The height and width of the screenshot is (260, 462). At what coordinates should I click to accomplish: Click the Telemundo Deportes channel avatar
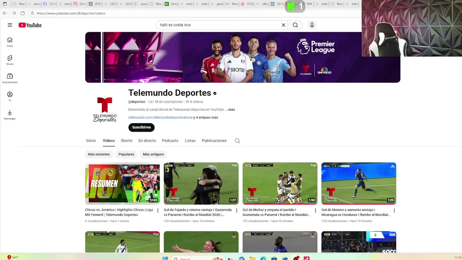pos(105,110)
